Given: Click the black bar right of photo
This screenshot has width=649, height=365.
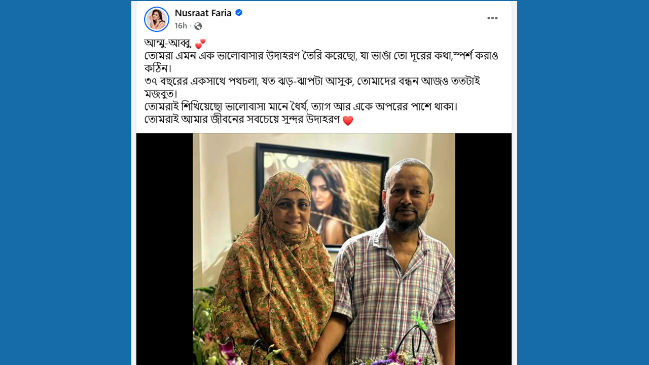Looking at the screenshot, I should pos(483,249).
